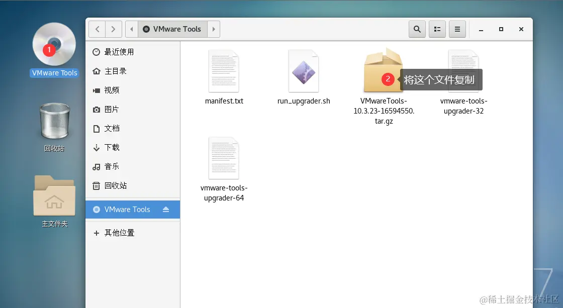Image resolution: width=563 pixels, height=308 pixels.
Task: Eject the VMware Tools disc in sidebar
Action: [165, 210]
